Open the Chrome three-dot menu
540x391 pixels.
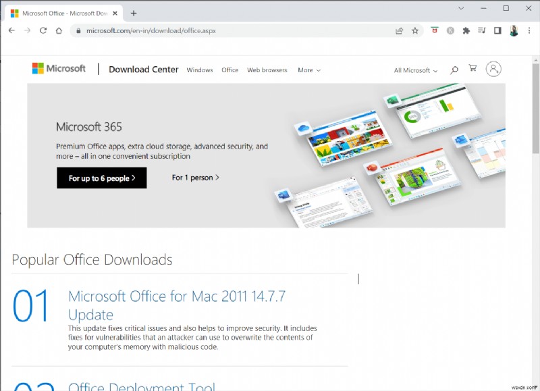(x=529, y=30)
